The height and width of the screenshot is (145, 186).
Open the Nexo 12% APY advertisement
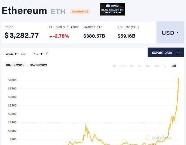coord(113,9)
